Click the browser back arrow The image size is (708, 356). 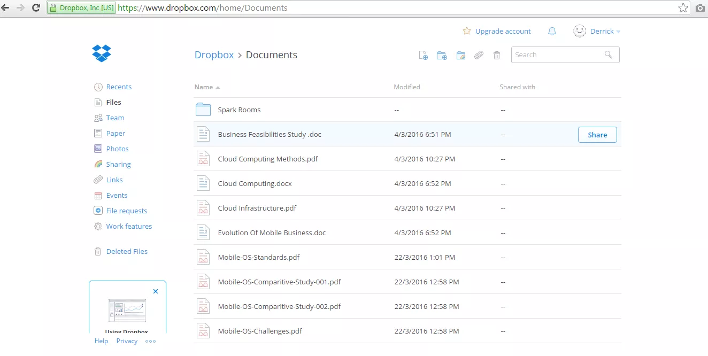click(x=6, y=7)
